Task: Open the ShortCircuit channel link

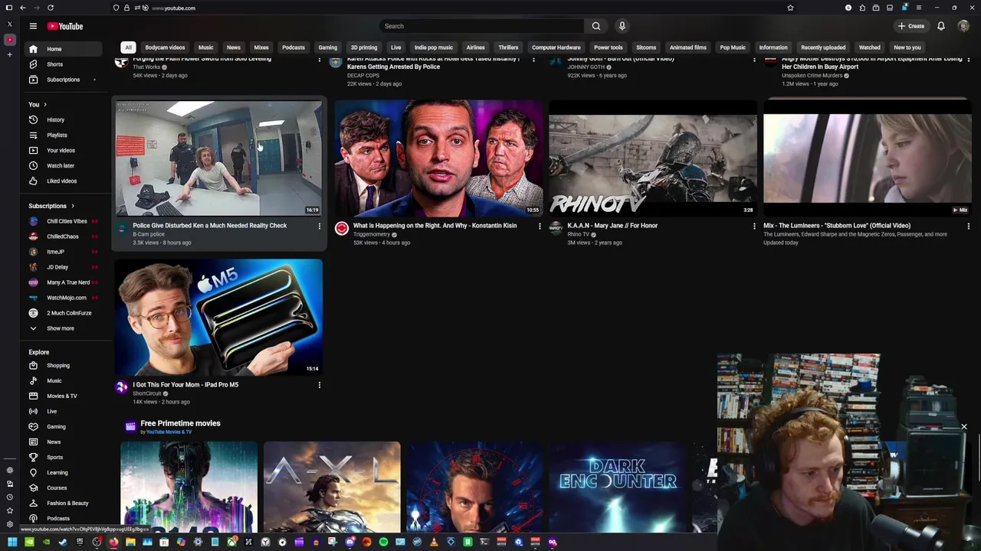Action: [147, 393]
